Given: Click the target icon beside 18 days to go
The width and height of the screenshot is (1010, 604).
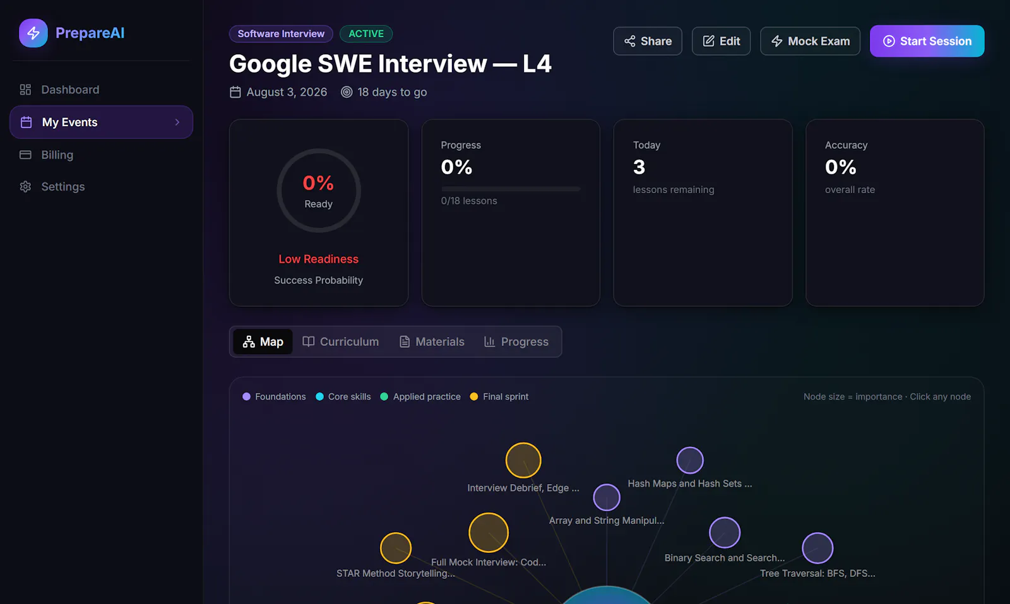Looking at the screenshot, I should coord(347,92).
